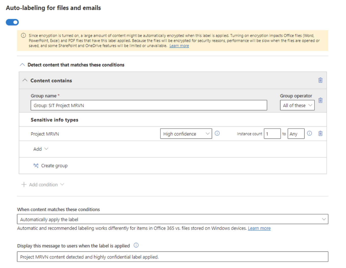This screenshot has height=268, width=346.
Task: Expand the Add sensitive info dropdown
Action: [x=41, y=149]
